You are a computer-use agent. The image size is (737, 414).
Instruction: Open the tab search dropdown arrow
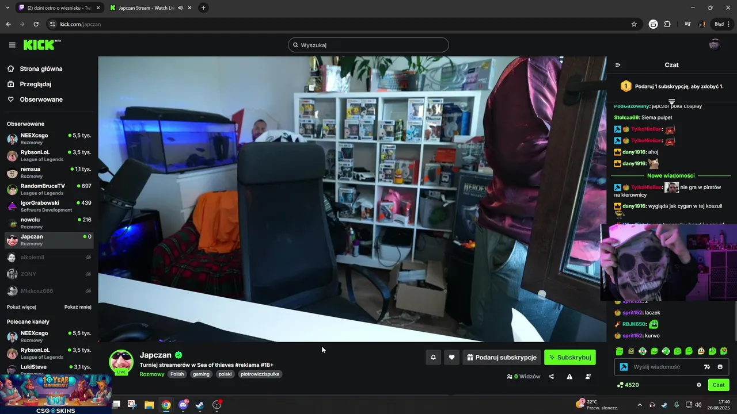pos(7,8)
